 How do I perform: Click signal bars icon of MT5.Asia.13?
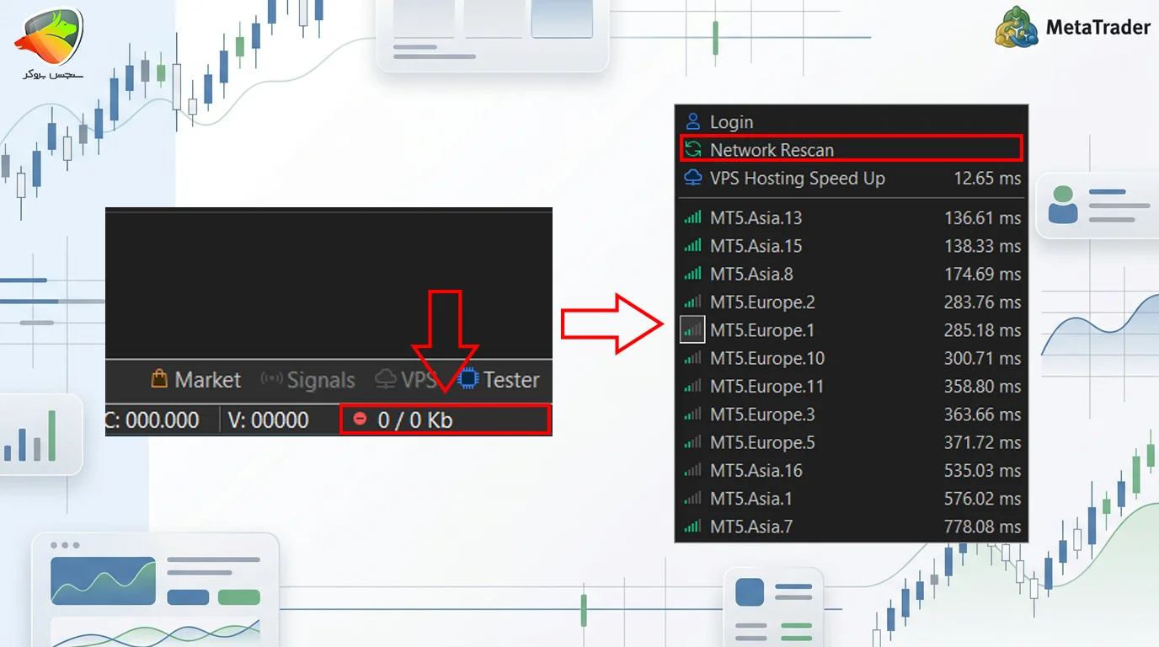tap(692, 218)
